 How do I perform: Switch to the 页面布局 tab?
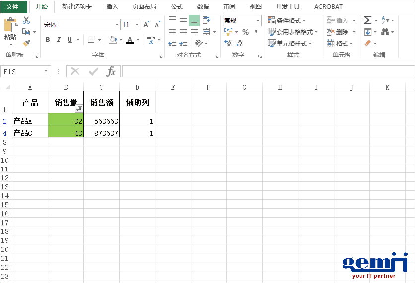(x=144, y=6)
